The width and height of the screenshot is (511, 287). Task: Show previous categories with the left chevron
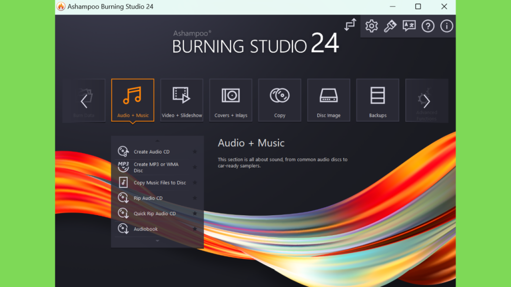pyautogui.click(x=84, y=101)
